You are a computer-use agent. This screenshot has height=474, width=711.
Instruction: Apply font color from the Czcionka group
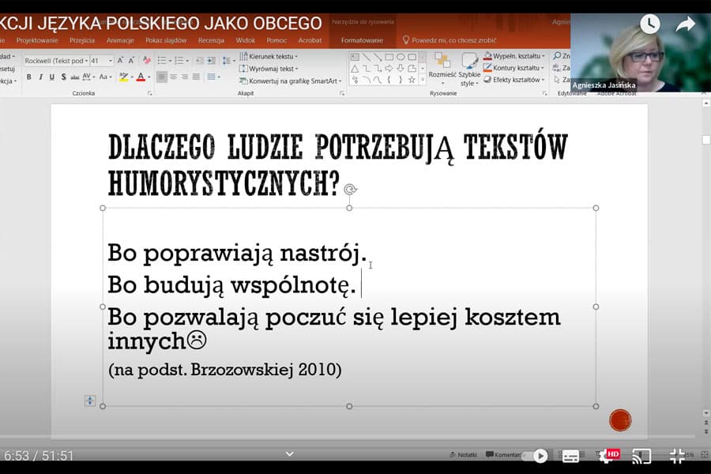141,77
